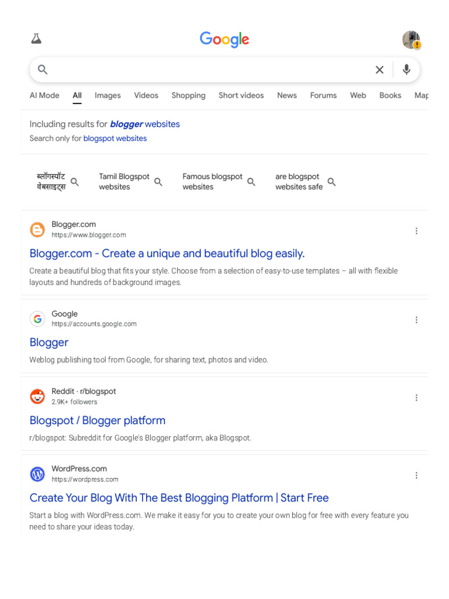Open the Short videos tab

tap(241, 95)
